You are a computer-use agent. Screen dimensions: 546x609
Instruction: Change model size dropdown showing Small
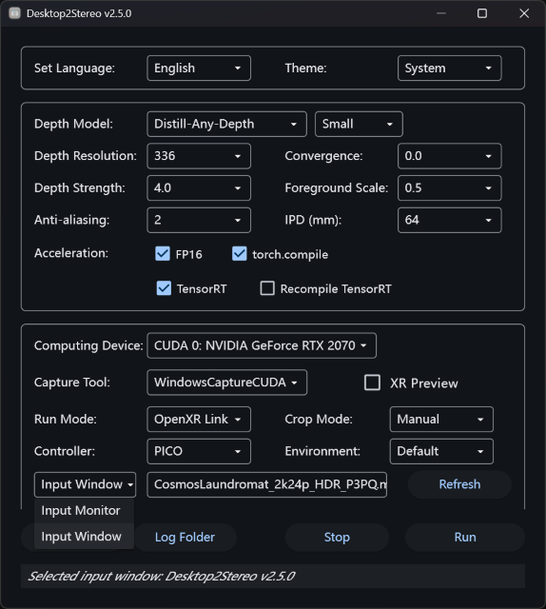pos(359,124)
